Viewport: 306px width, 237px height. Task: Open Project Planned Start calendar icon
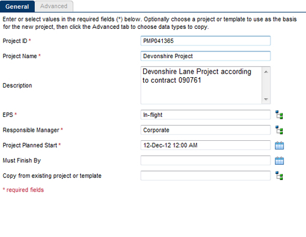[279, 145]
